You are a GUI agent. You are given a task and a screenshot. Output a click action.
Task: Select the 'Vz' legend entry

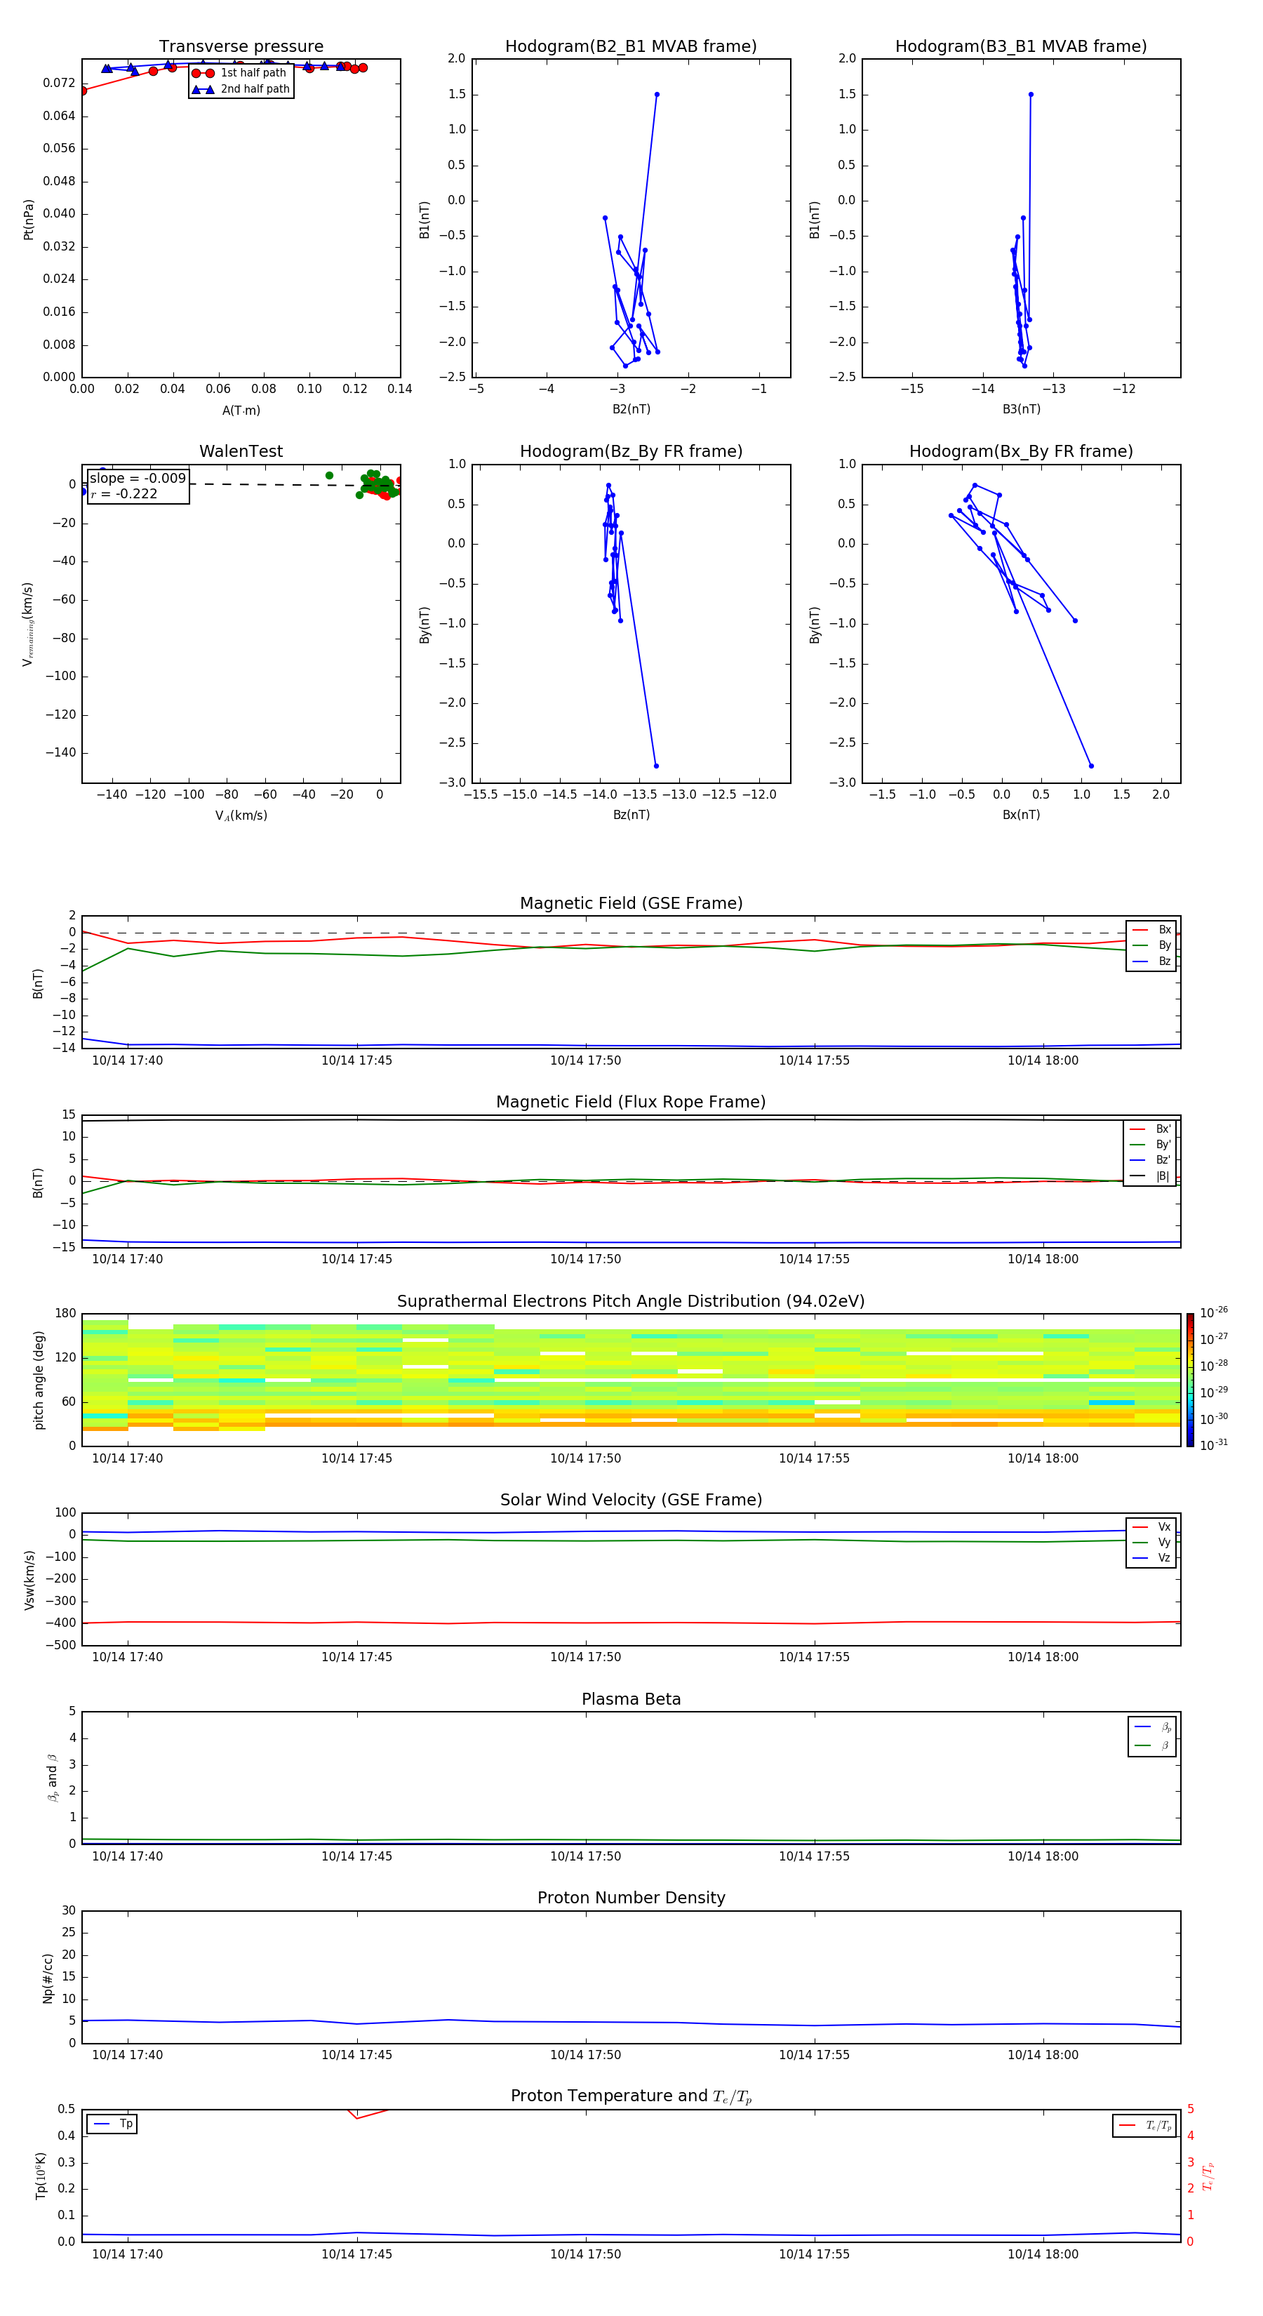click(x=1151, y=1558)
